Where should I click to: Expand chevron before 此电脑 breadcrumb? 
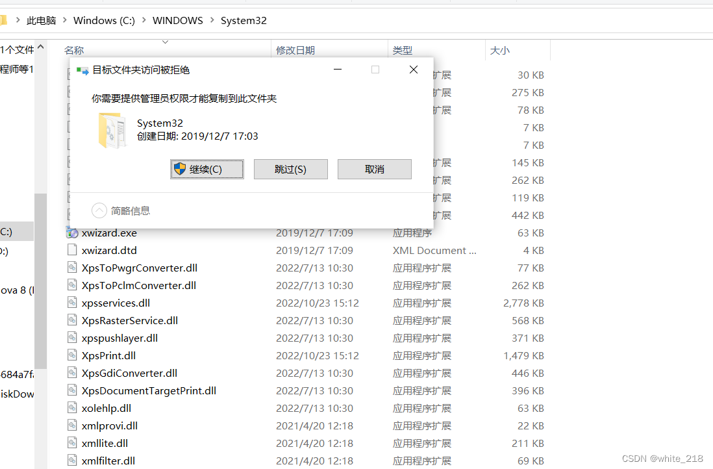click(x=18, y=20)
